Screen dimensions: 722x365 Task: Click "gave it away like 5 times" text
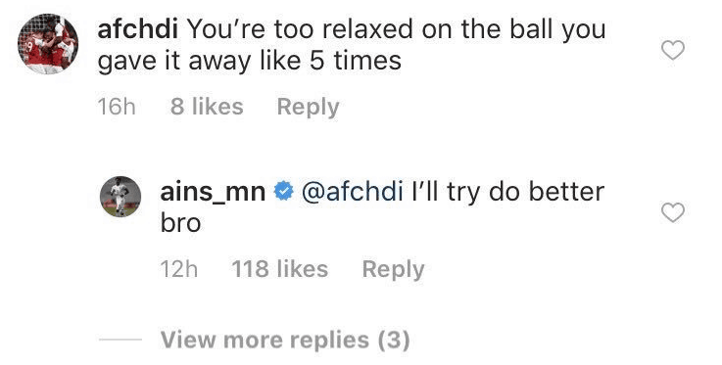(249, 62)
